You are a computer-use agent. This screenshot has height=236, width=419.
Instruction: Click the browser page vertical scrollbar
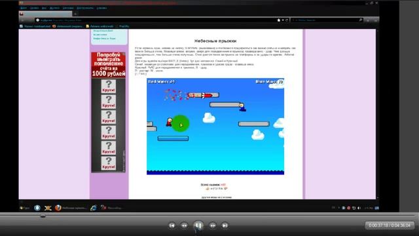point(377,114)
